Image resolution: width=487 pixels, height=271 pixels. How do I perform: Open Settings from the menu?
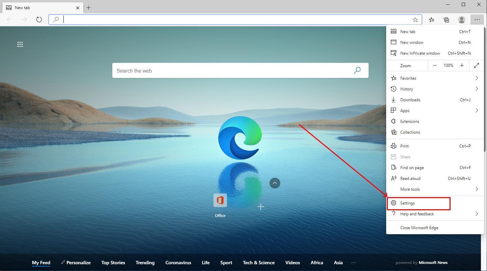point(435,203)
